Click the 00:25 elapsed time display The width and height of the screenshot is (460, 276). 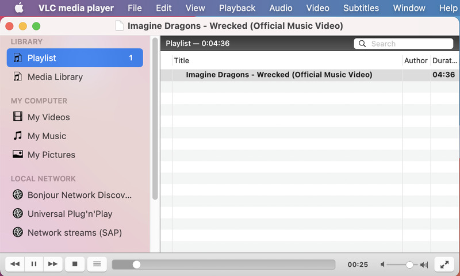(358, 264)
